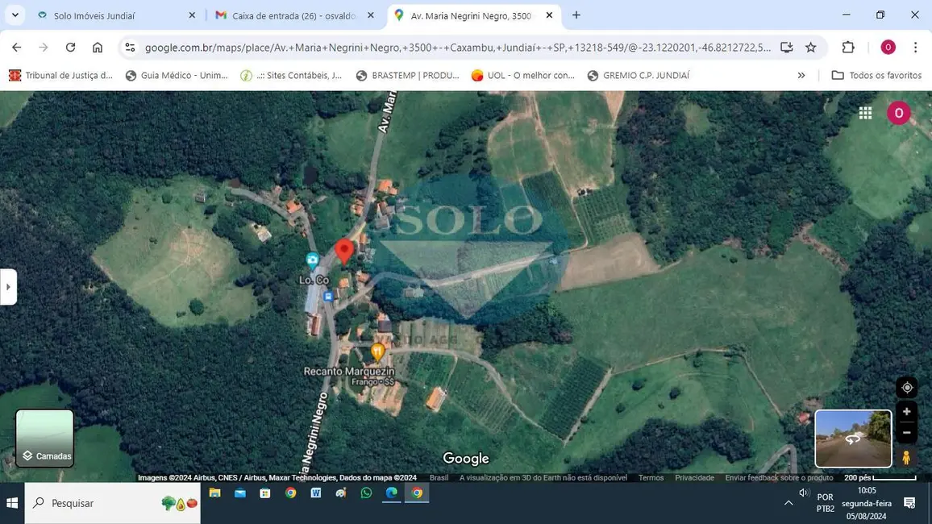Reload the current Maps page

coord(69,47)
